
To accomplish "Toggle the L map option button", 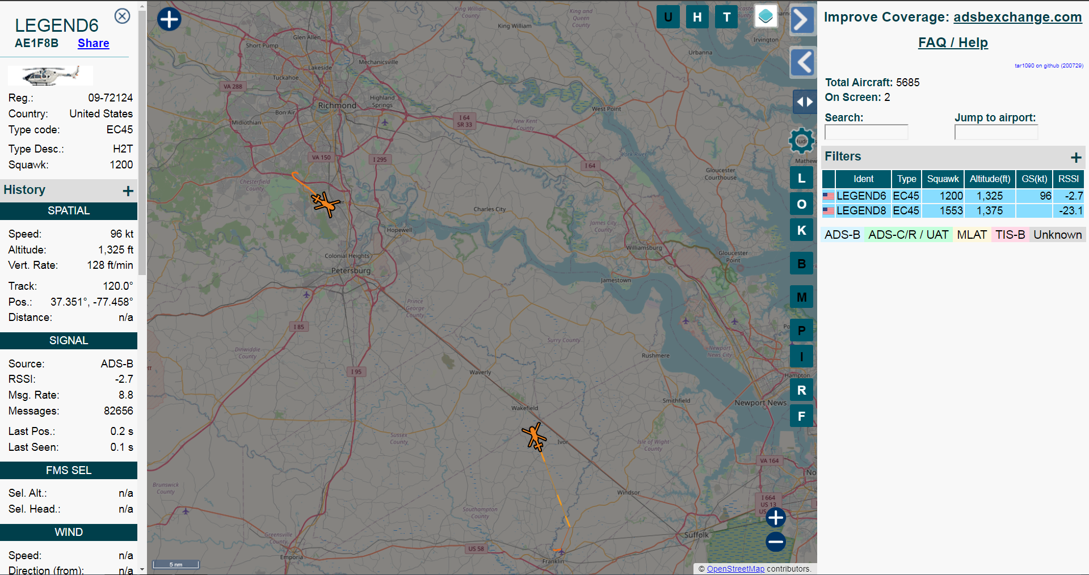I will point(802,178).
